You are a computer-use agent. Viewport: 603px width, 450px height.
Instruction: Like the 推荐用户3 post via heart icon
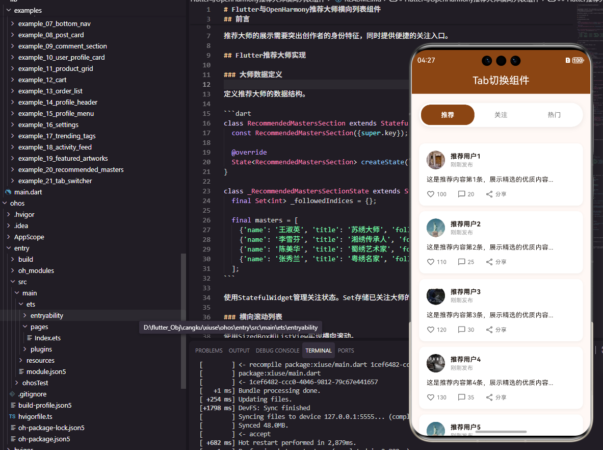431,330
